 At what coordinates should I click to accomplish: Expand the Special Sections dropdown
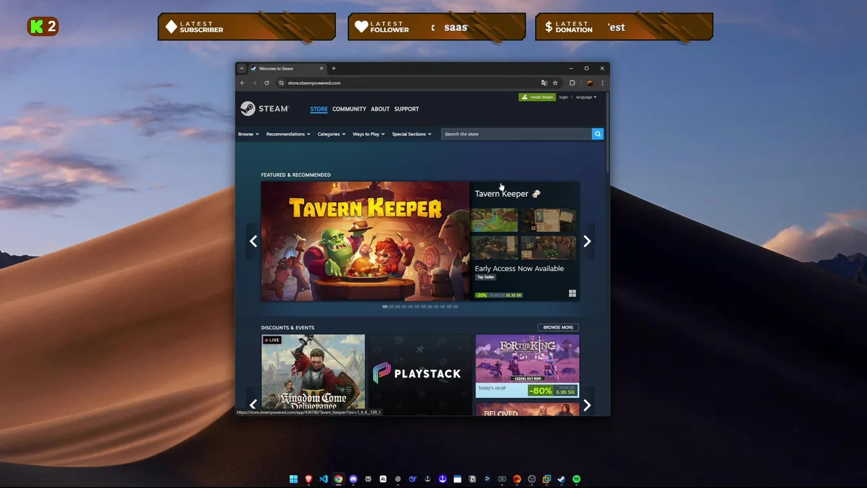pyautogui.click(x=412, y=134)
